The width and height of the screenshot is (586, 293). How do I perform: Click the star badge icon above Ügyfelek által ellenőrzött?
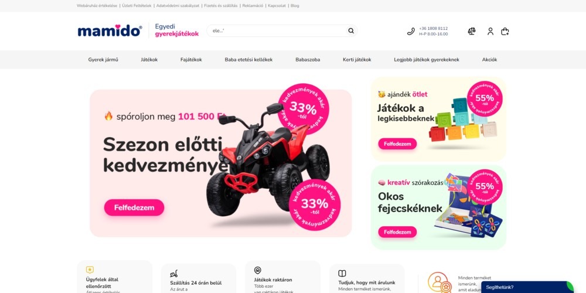(x=90, y=270)
